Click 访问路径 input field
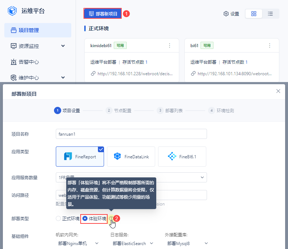Image resolution: width=288 pixels, height=249 pixels. coord(131,195)
